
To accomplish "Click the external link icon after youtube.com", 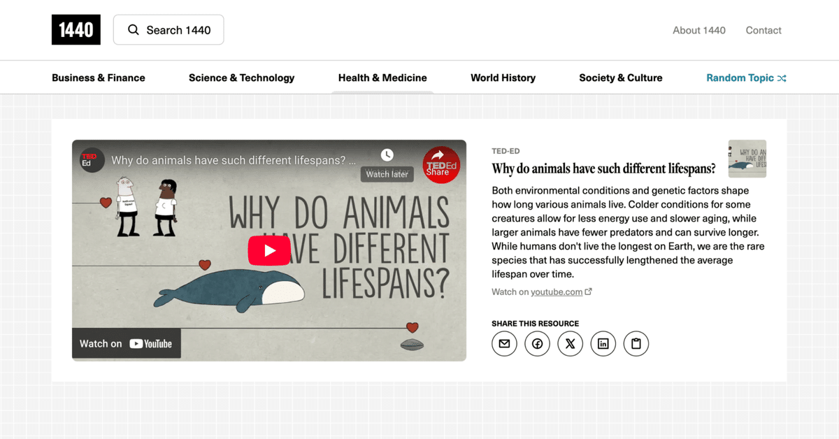I will tap(589, 292).
